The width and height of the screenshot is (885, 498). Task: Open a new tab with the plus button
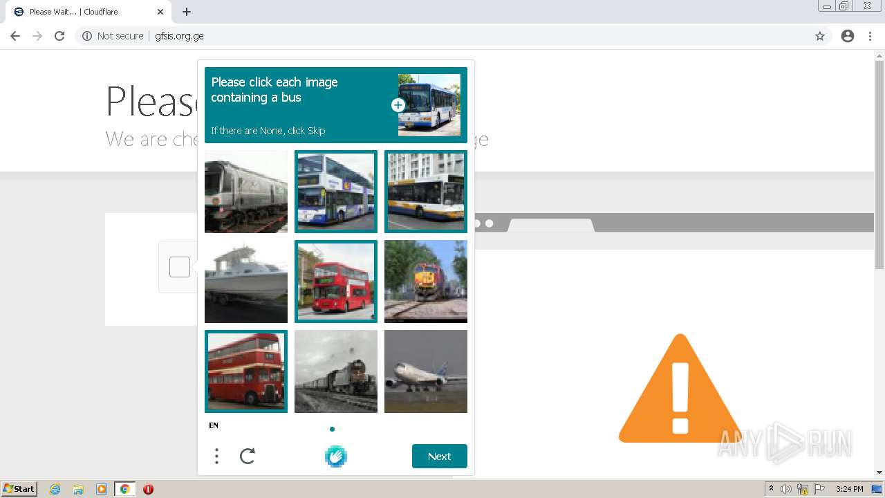[x=187, y=12]
